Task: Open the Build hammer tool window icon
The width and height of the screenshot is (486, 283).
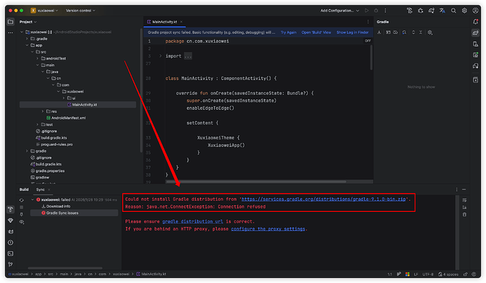Action: pos(11,210)
